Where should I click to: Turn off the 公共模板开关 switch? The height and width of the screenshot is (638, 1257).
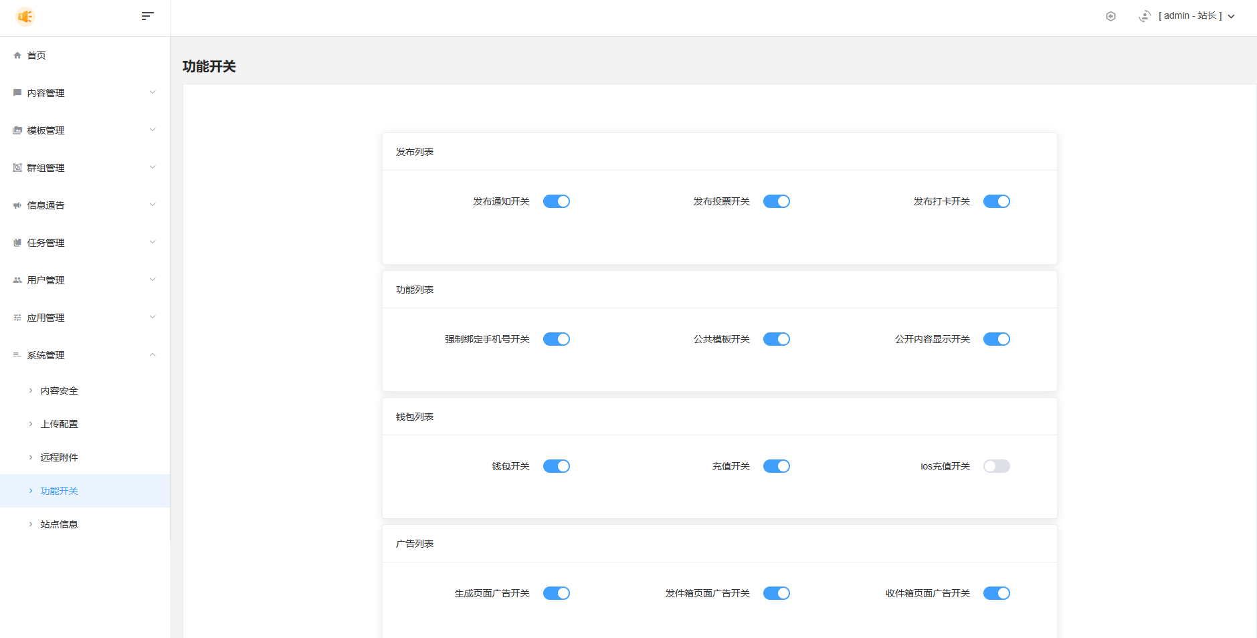(776, 339)
